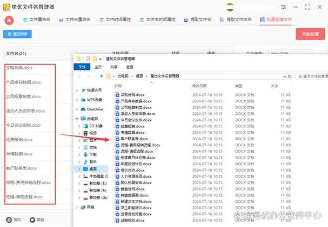Select 销售合同.docx in Explorer
Image resolution: width=328 pixels, height=227 pixels.
(x=130, y=189)
